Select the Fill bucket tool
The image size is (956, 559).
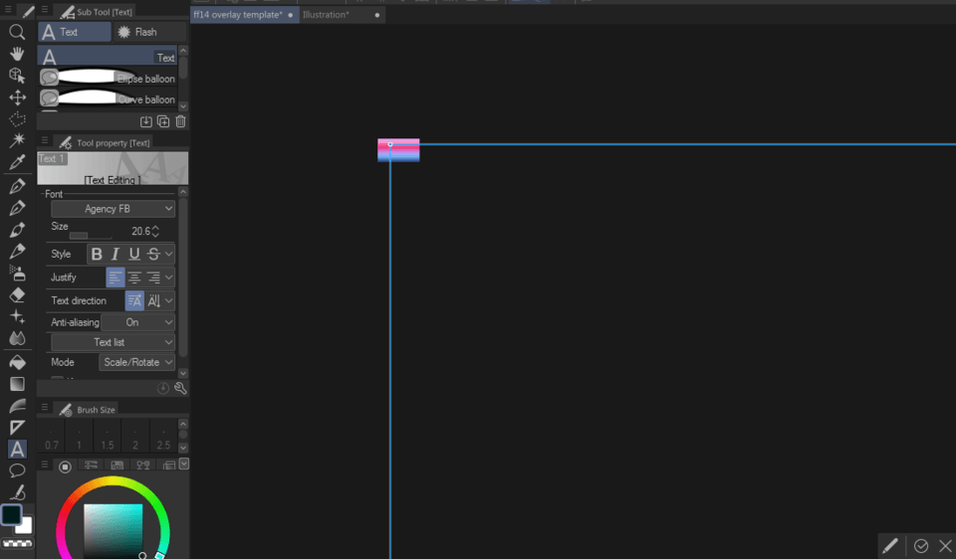tap(17, 362)
